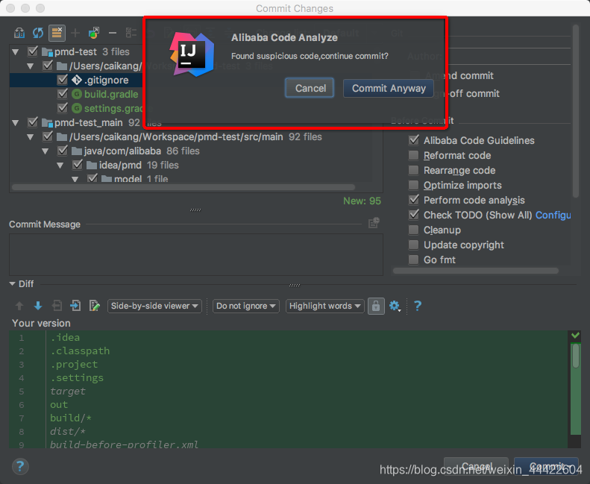
Task: Collapse the model folder node
Action: [x=75, y=179]
